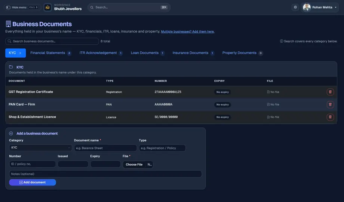Toggle the light/dark theme sun icon

point(295,7)
